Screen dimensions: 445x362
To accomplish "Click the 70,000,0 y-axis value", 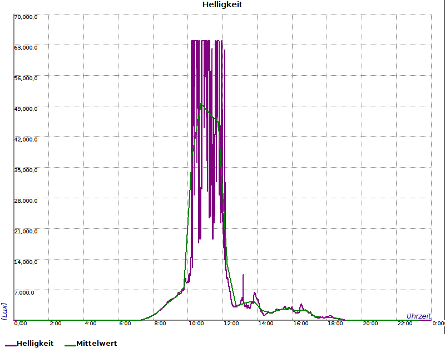I will (x=26, y=17).
